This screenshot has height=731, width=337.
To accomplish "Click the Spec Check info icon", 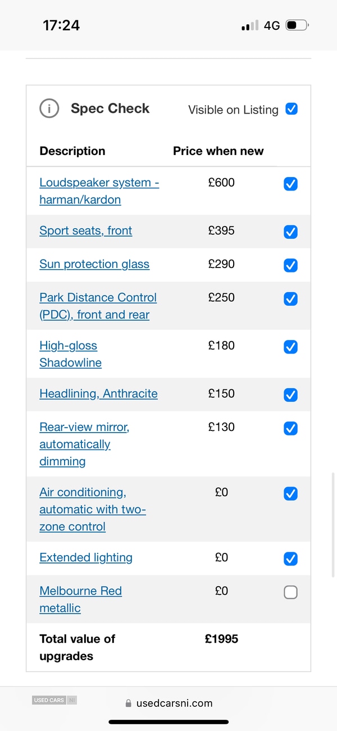I will [49, 108].
